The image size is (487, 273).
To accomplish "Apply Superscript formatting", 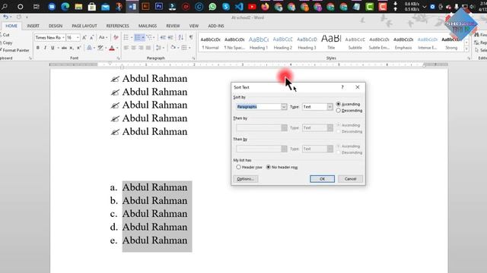I will click(x=79, y=48).
